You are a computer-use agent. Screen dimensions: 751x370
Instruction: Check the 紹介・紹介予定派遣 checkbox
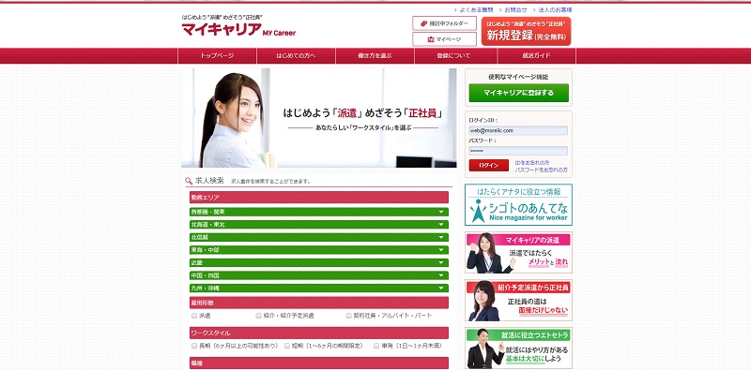tap(259, 316)
